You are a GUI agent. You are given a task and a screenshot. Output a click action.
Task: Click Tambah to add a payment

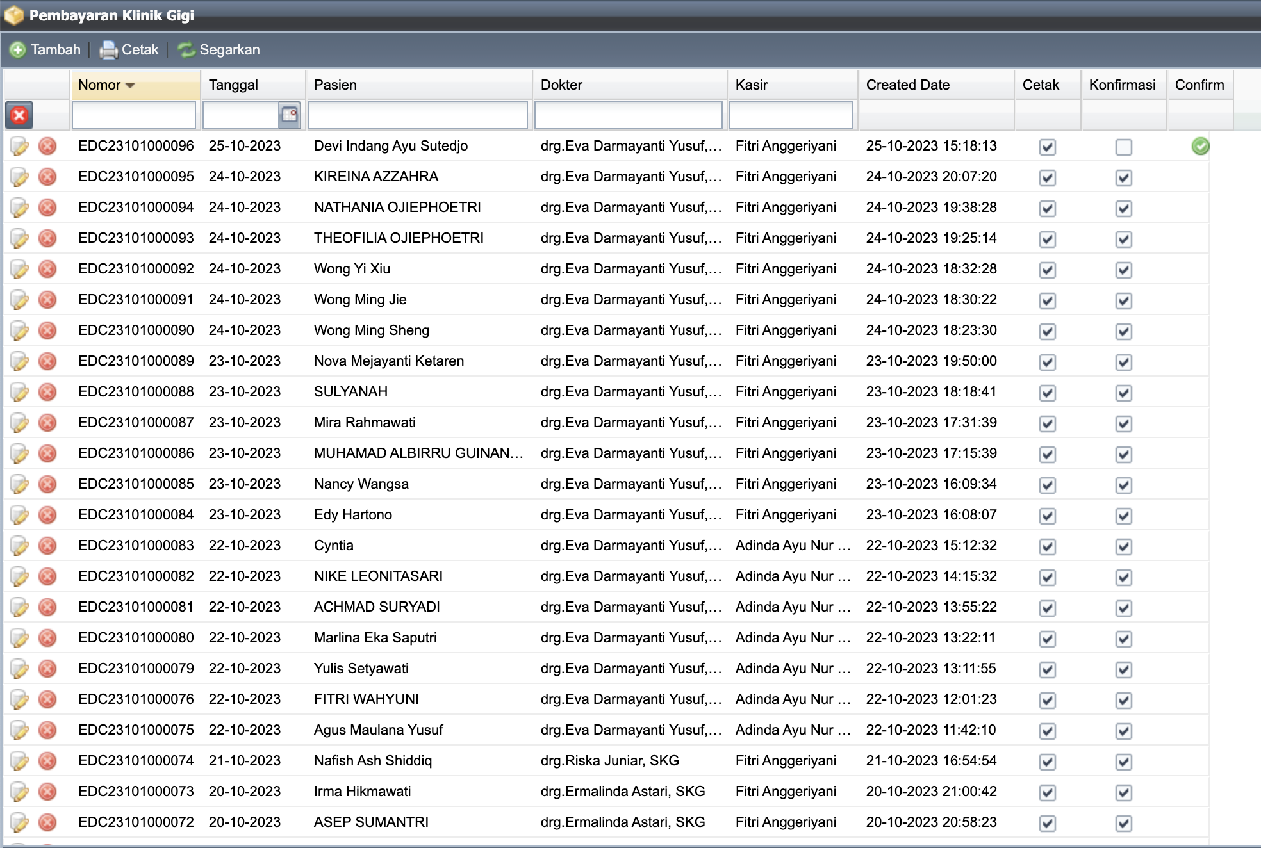[x=45, y=50]
